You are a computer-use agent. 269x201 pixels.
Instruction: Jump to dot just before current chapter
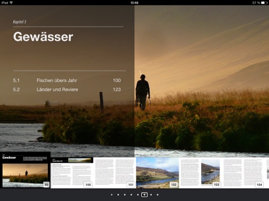138,195
